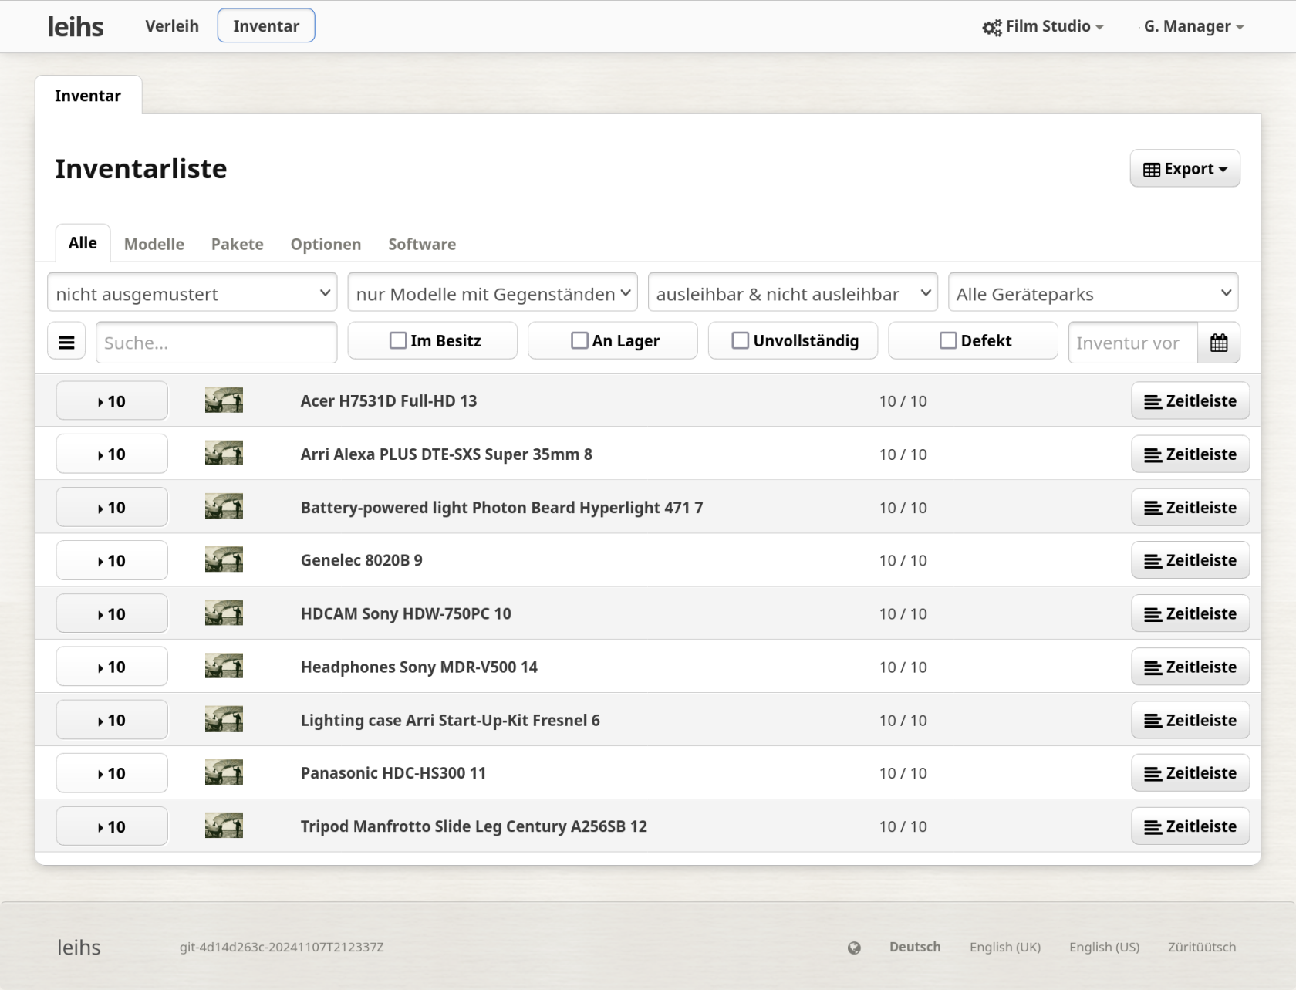Click the footer version 'git-4d14d263c-20241107T212337Z'
1296x990 pixels.
point(282,947)
